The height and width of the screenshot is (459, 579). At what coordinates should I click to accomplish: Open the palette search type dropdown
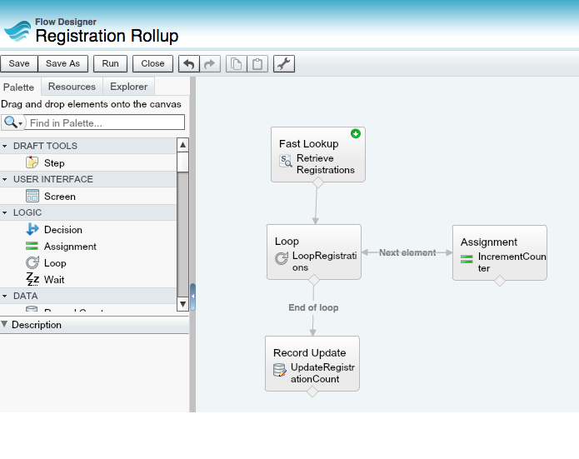click(13, 122)
